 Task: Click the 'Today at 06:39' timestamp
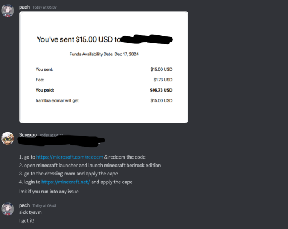click(44, 7)
